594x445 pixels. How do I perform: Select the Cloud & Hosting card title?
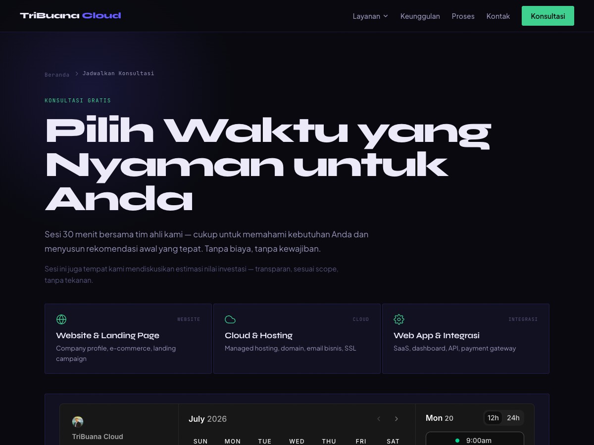[258, 335]
